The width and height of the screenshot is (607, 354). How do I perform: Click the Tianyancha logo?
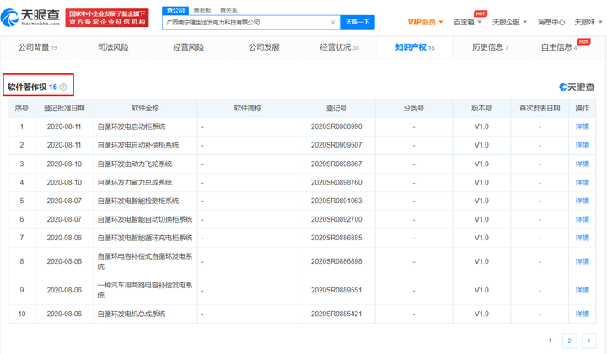(x=30, y=18)
